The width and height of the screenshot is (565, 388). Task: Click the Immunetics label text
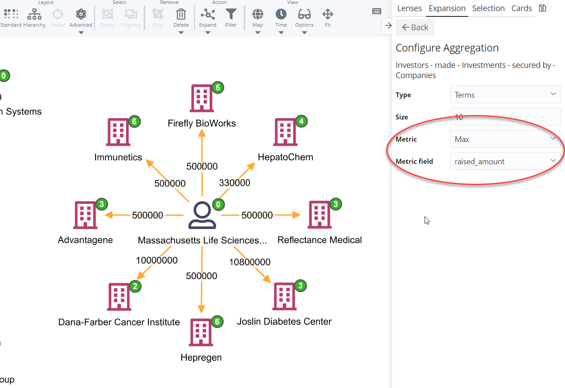point(118,157)
